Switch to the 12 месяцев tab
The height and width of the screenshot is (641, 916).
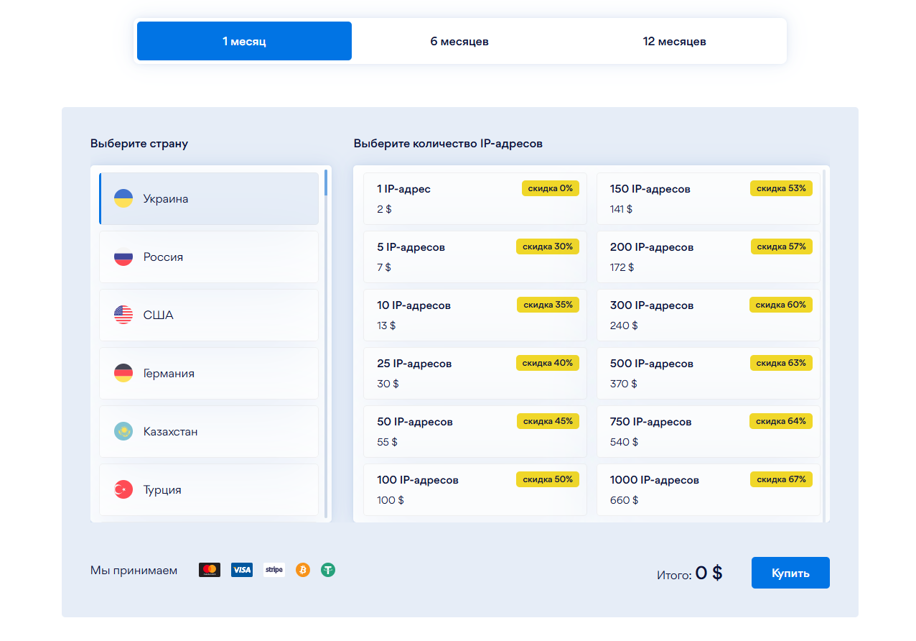pos(674,42)
